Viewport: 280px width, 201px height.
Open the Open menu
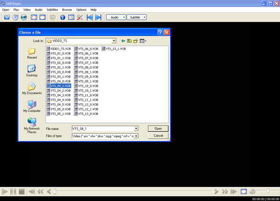coord(6,10)
